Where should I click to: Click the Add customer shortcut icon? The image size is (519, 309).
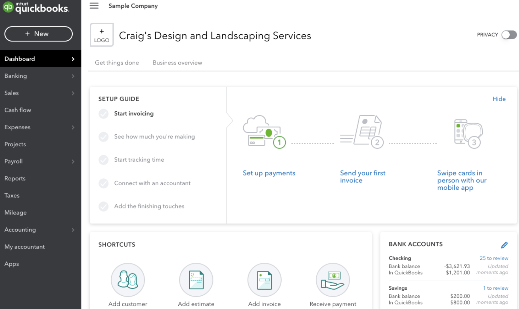[128, 280]
